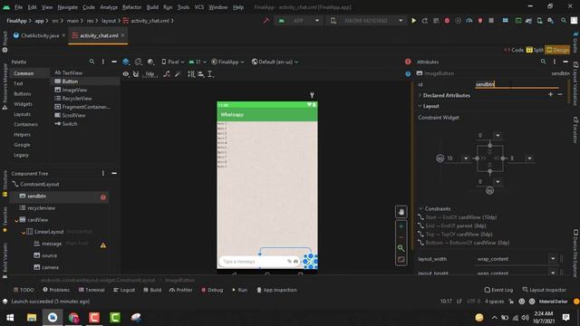Select the Pan hand tool on canvas
Screen dimensions: 580x326
401,212
